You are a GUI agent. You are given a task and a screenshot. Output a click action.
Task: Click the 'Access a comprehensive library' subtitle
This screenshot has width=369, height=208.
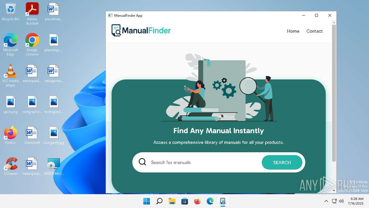pyautogui.click(x=219, y=142)
